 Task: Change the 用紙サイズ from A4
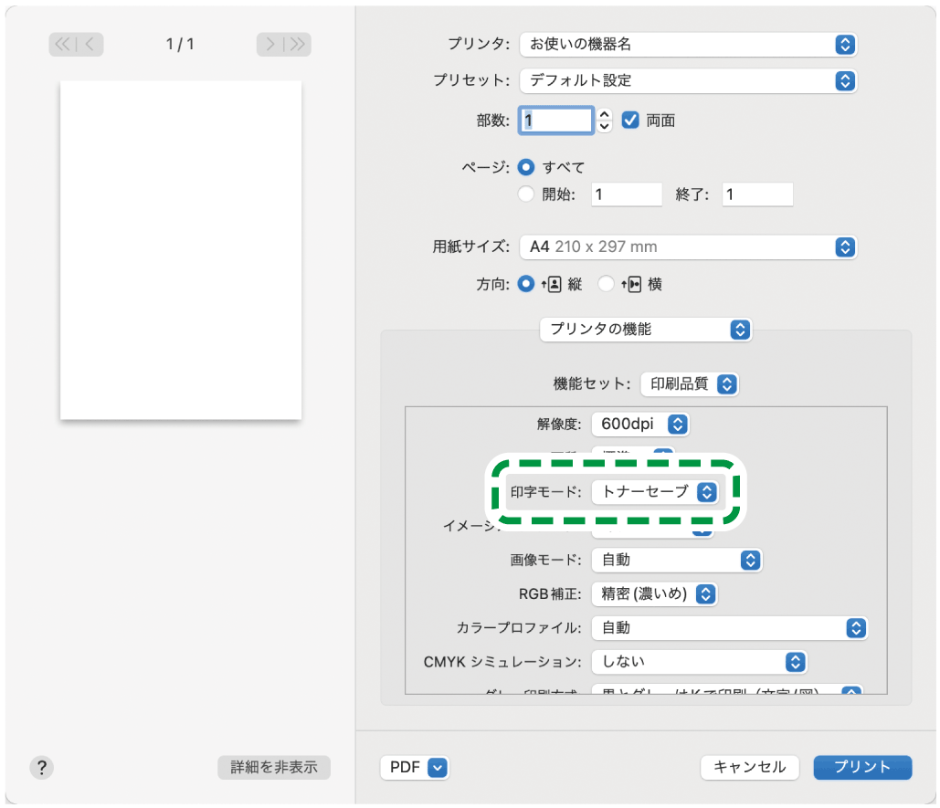point(688,247)
